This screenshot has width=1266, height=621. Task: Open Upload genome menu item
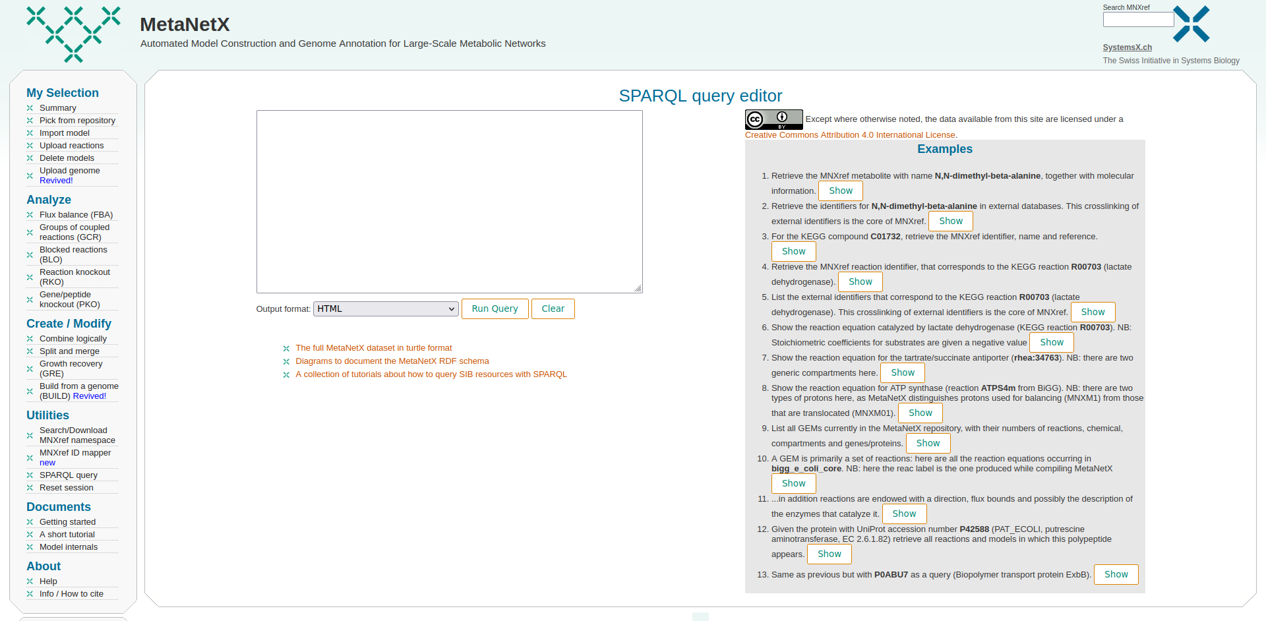(70, 175)
